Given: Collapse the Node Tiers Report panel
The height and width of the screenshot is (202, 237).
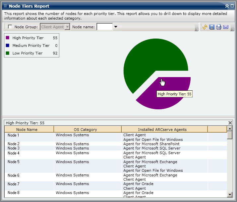Looking at the screenshot, I should pos(227,6).
